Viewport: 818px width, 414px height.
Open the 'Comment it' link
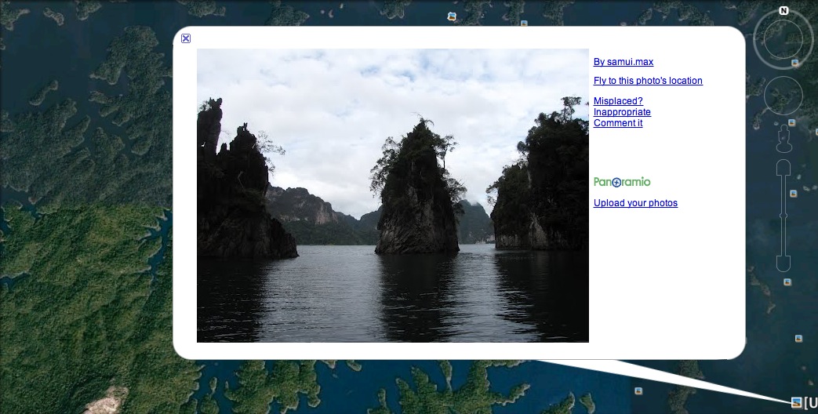tap(618, 123)
